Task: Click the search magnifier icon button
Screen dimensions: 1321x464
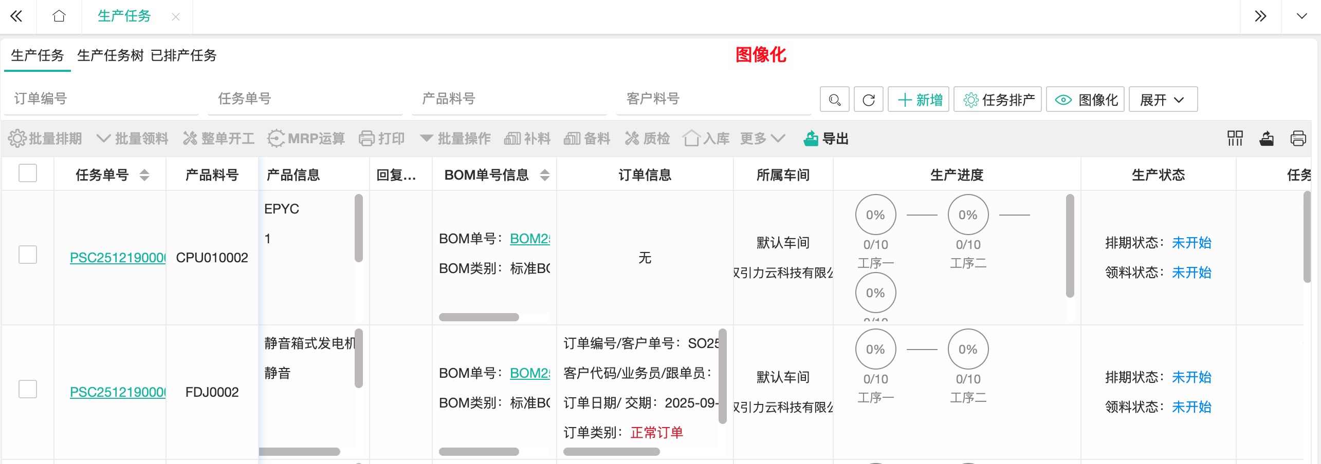Action: [x=835, y=100]
